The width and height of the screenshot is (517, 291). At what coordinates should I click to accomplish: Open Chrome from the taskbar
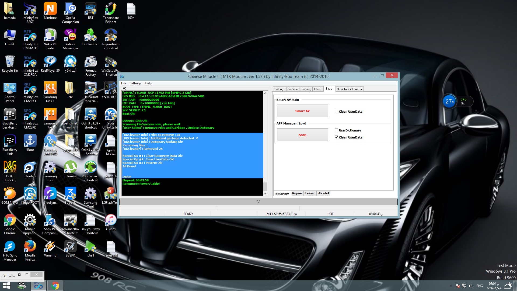point(55,286)
